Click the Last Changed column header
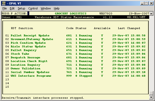The height and width of the screenshot is (101, 155). pyautogui.click(x=129, y=28)
